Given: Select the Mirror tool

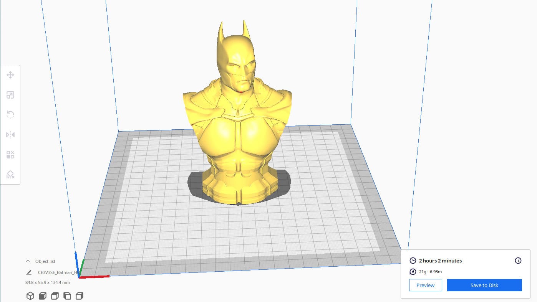Looking at the screenshot, I should pyautogui.click(x=10, y=135).
